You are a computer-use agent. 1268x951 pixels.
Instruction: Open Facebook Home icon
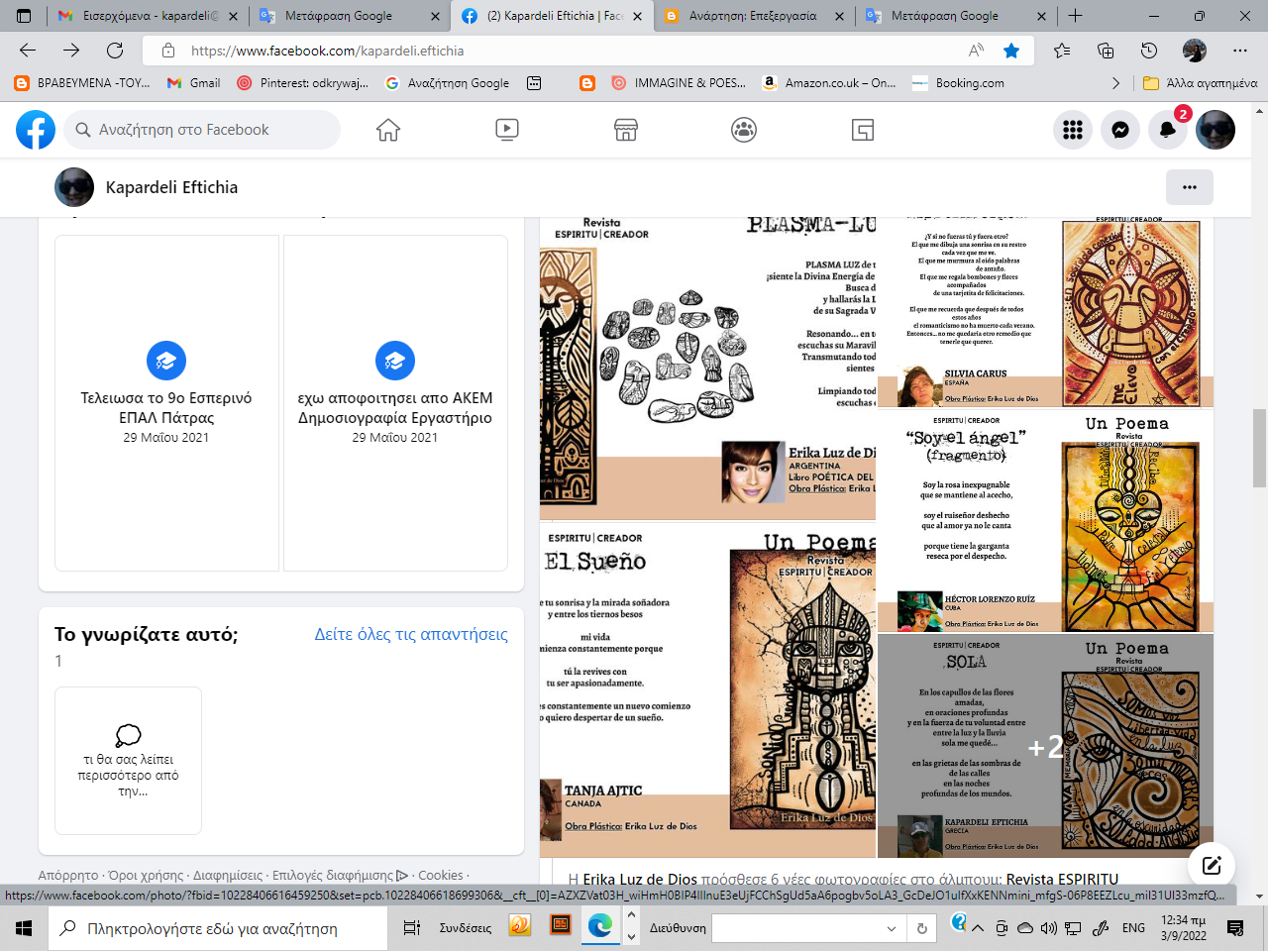tap(388, 130)
